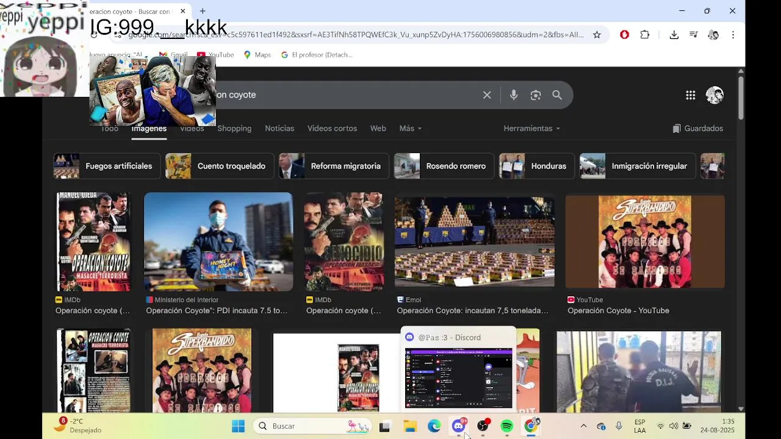
Task: Open the Discord window preview thumbnail
Action: 458,377
